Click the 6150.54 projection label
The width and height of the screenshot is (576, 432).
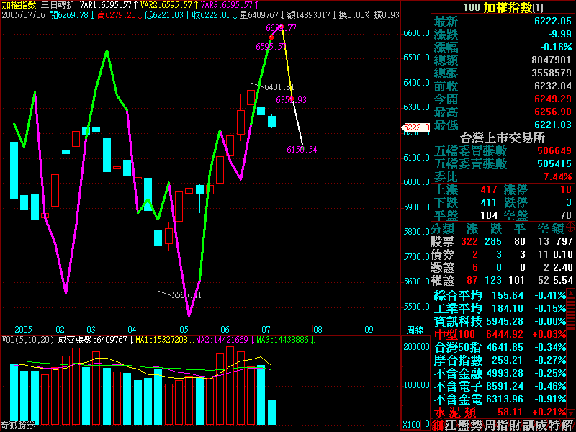[x=302, y=150]
